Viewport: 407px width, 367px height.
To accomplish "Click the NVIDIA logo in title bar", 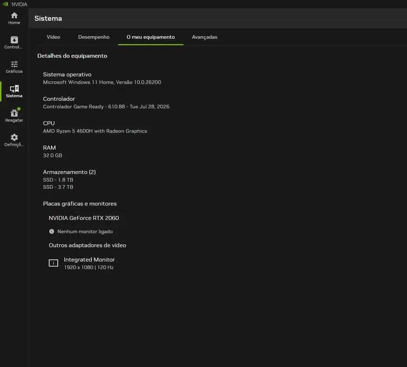I will pos(5,4).
